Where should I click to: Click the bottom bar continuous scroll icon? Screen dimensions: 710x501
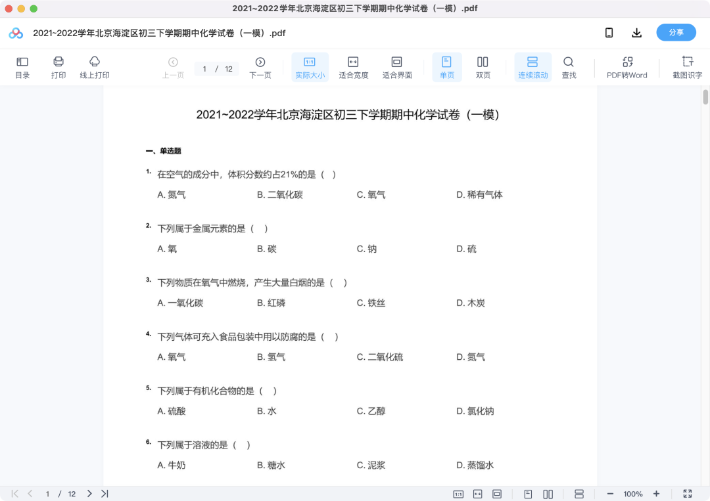coord(579,494)
